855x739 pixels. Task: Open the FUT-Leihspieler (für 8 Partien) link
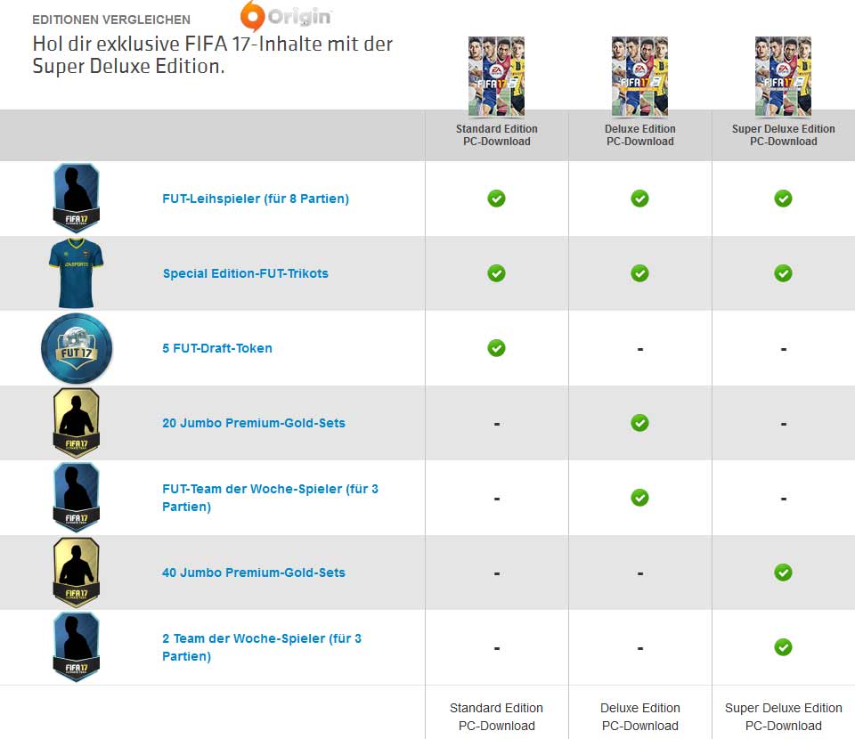coord(256,199)
